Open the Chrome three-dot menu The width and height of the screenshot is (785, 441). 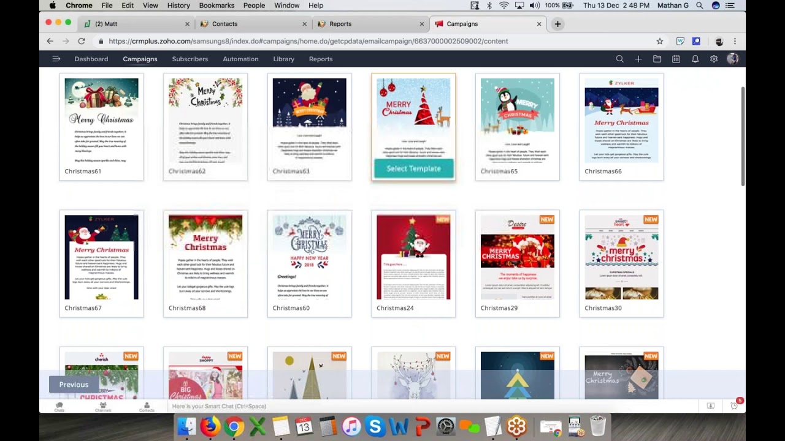(x=735, y=41)
